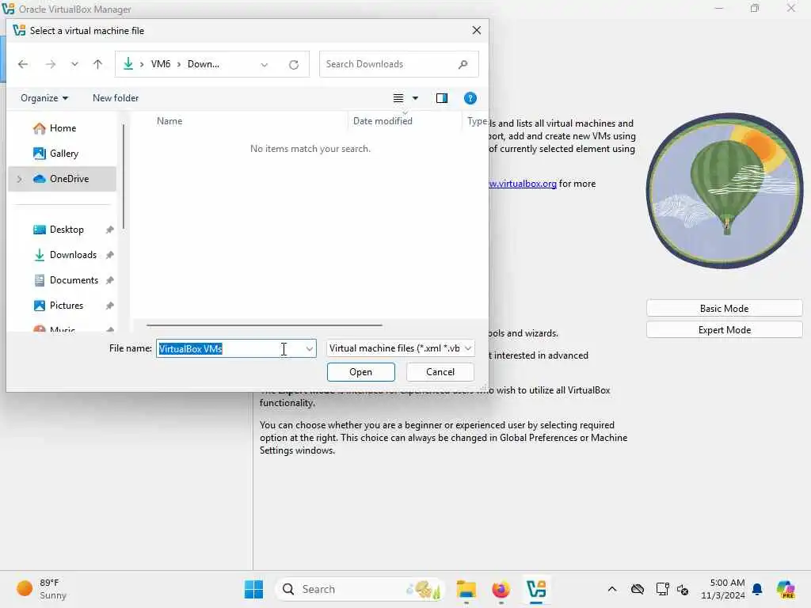Select Gallery in the navigation pane
This screenshot has height=608, width=811.
(x=62, y=154)
